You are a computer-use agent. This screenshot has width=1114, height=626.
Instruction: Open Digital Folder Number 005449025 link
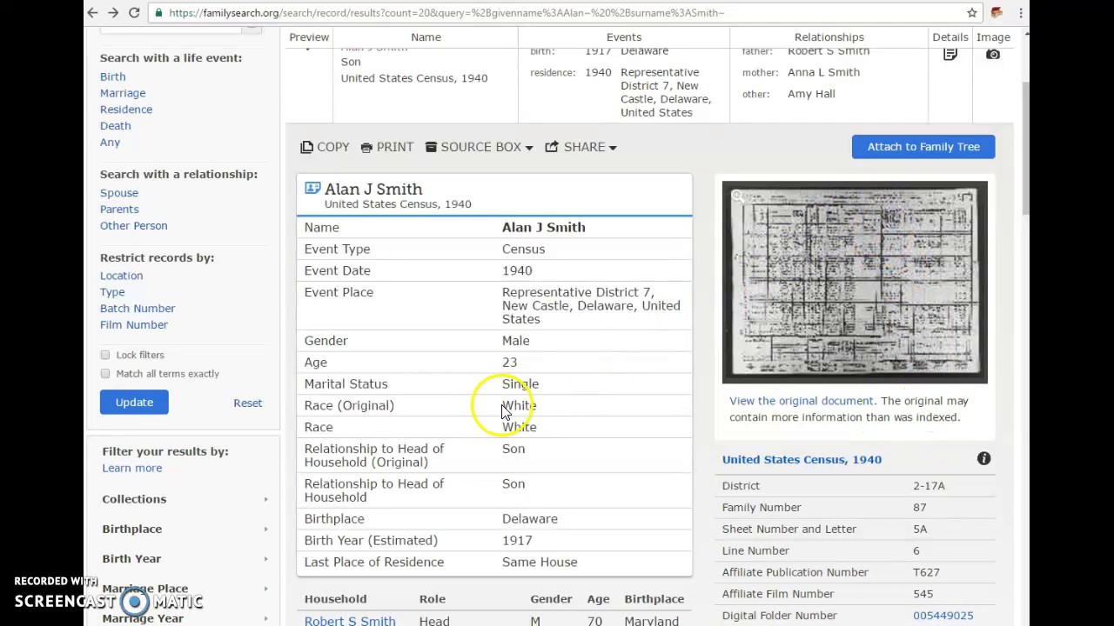[943, 616]
